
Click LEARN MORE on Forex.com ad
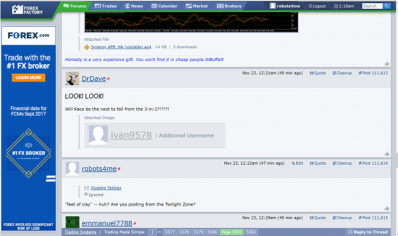pyautogui.click(x=29, y=78)
